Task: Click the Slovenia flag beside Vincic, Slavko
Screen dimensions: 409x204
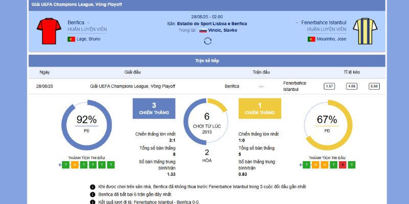Action: pos(202,30)
